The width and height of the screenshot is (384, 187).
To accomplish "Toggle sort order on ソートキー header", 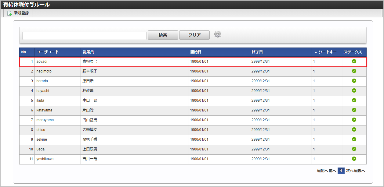I will point(327,52).
